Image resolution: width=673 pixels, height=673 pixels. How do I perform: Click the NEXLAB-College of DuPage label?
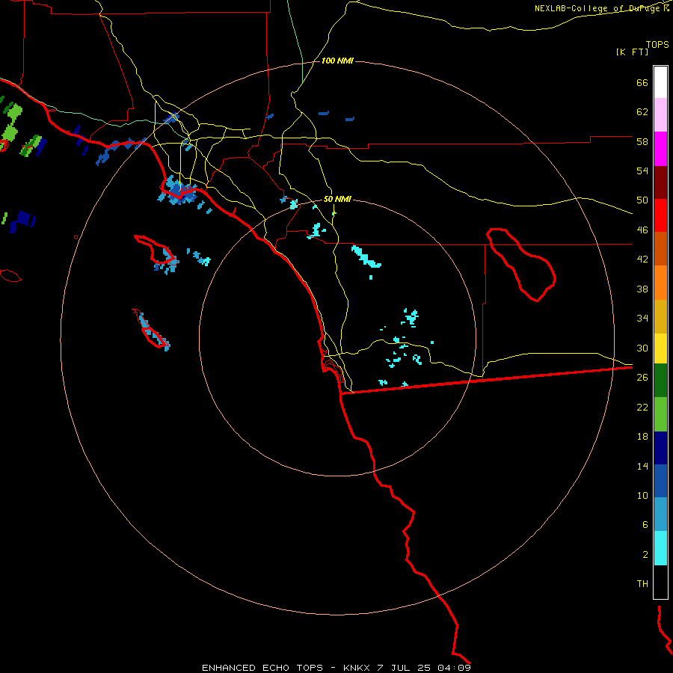pos(597,8)
